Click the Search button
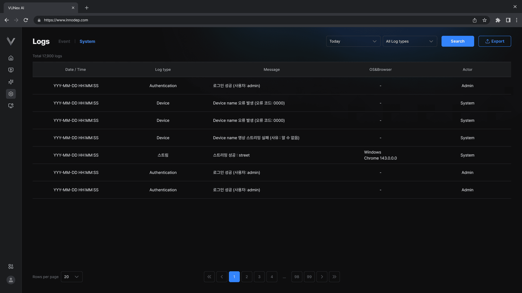 click(458, 41)
